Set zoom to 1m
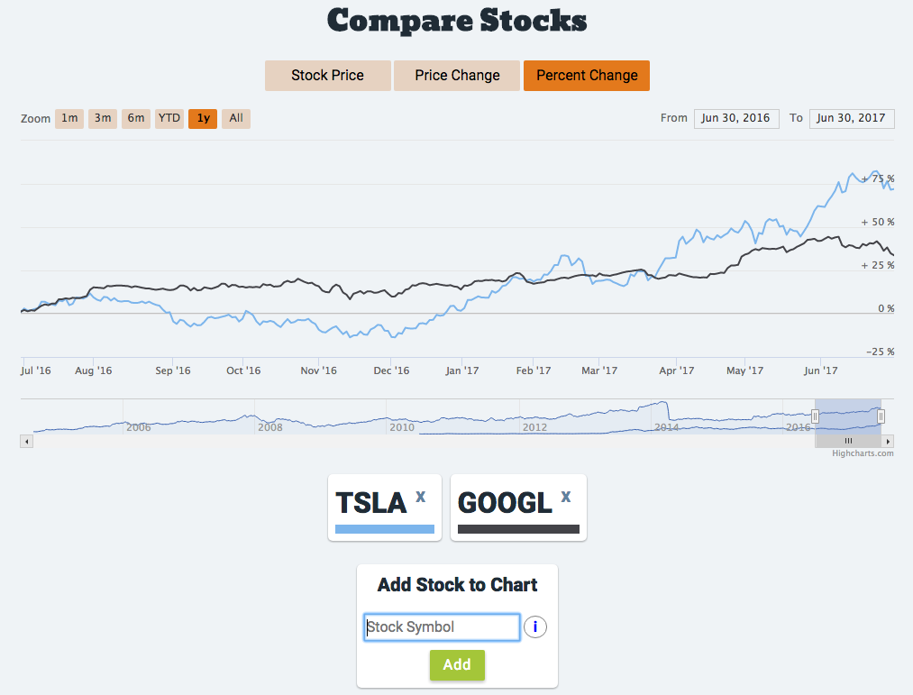Screen dimensions: 913x695 click(x=69, y=118)
